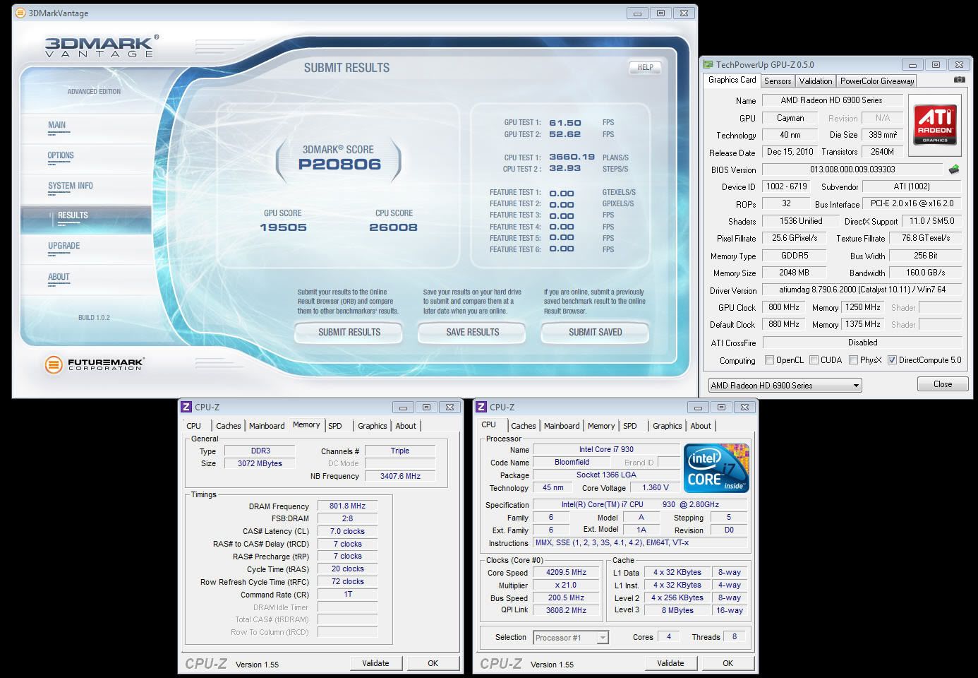This screenshot has width=978, height=678.
Task: Click the Device ID value 1002 - 6719
Action: pos(787,186)
